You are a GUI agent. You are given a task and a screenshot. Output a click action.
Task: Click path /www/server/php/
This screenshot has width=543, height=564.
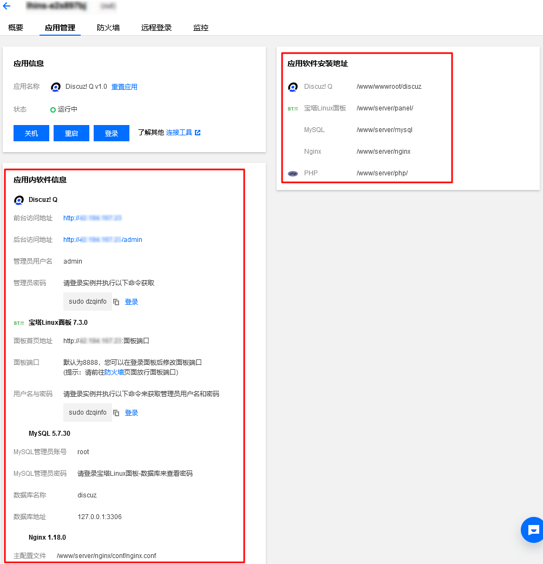coord(382,173)
